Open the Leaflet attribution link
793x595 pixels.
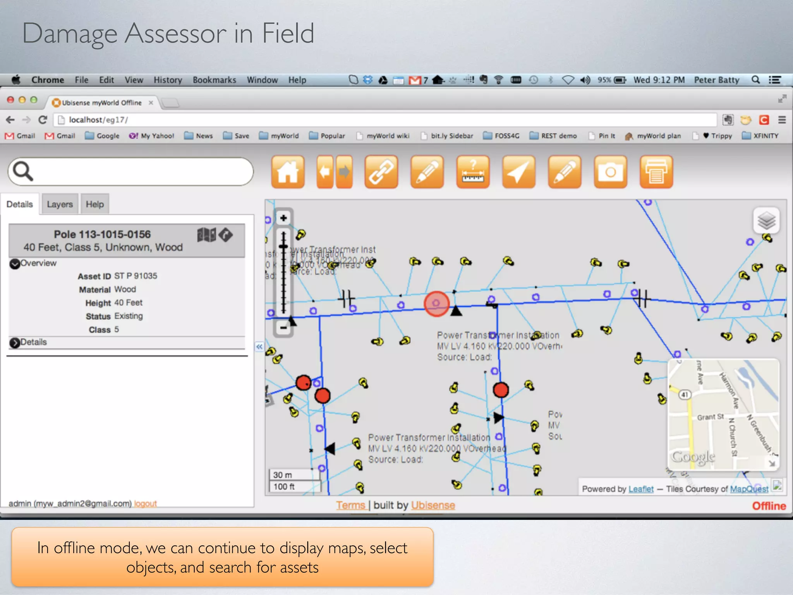coord(641,489)
